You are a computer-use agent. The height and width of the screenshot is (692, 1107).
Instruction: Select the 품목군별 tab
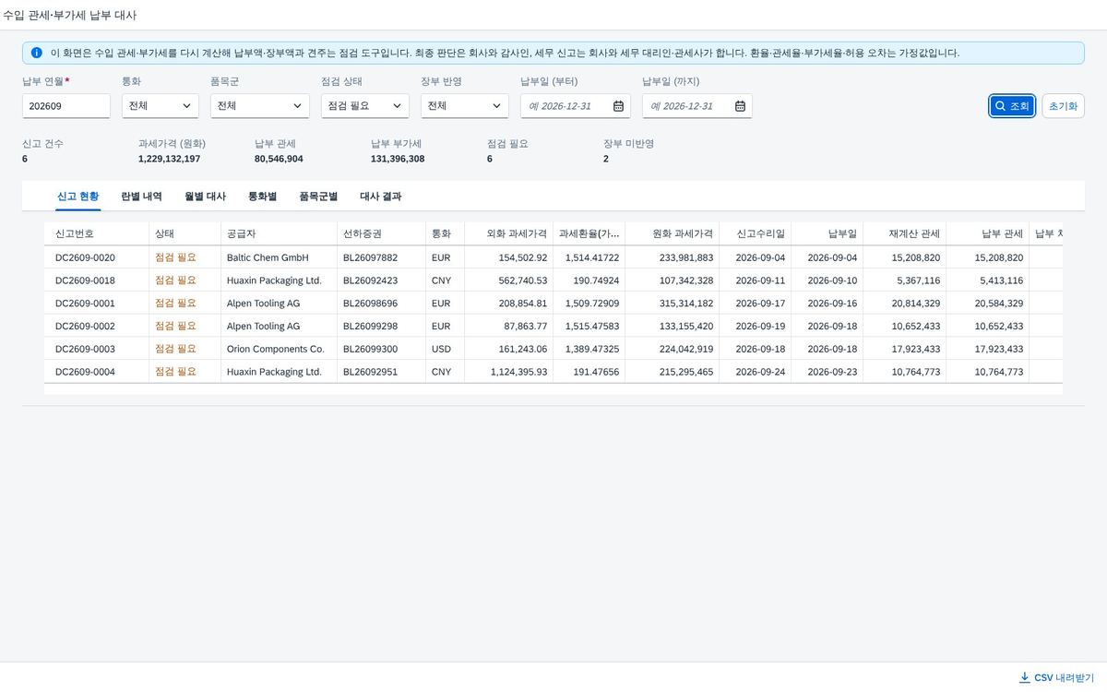tap(318, 197)
